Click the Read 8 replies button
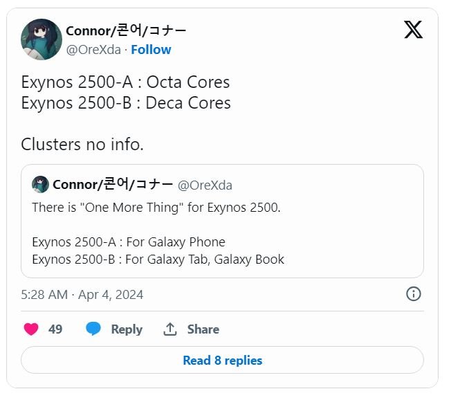 [x=222, y=360]
